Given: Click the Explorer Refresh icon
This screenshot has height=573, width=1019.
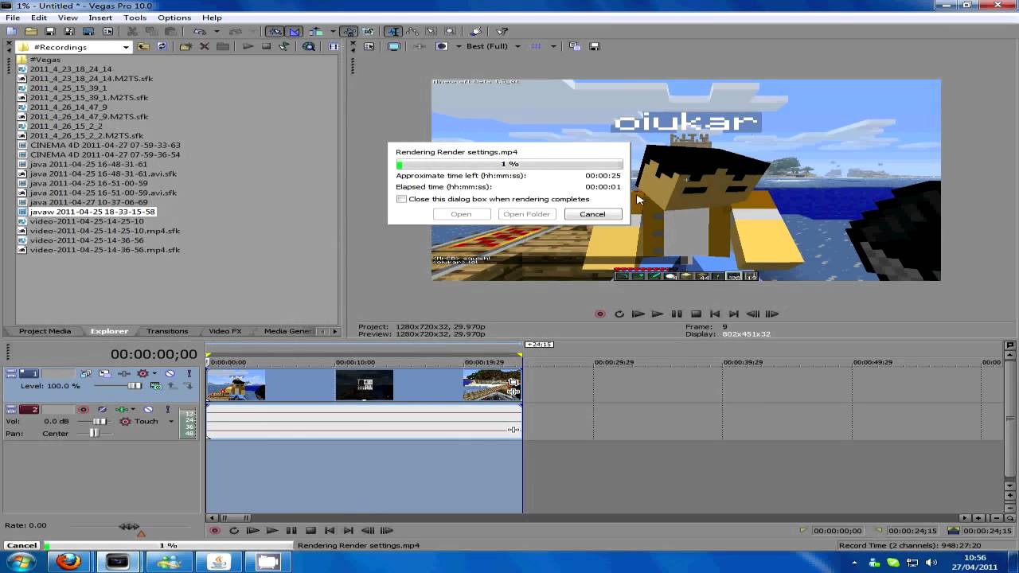Looking at the screenshot, I should coord(162,46).
